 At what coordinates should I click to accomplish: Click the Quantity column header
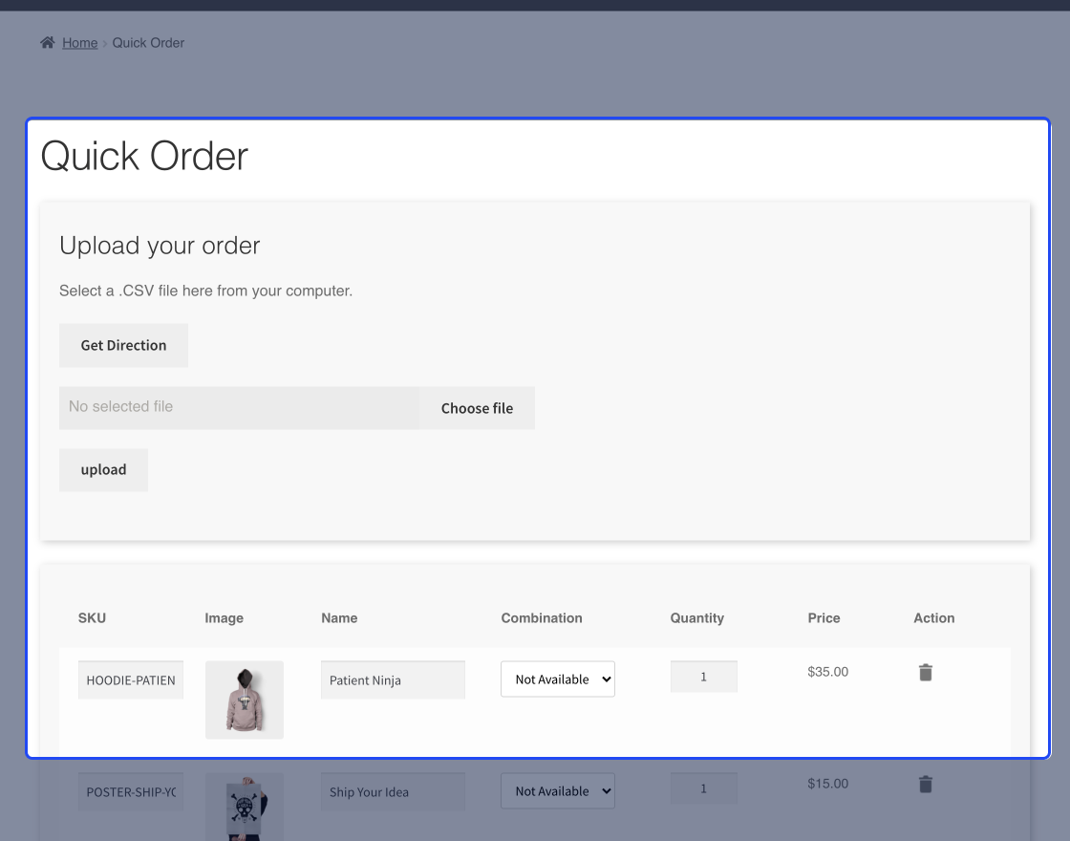point(696,618)
